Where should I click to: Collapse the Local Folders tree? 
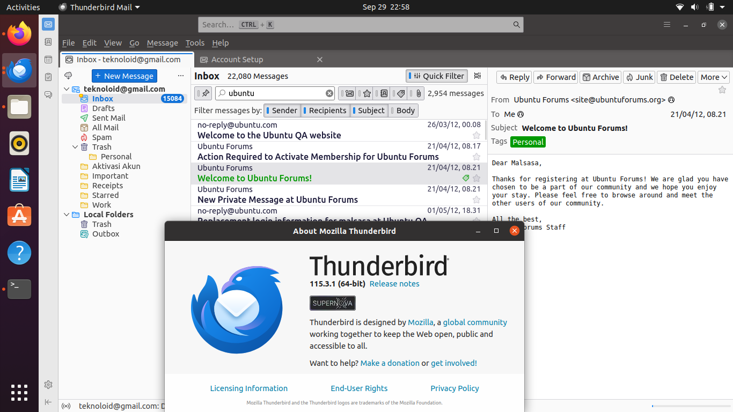pos(67,215)
